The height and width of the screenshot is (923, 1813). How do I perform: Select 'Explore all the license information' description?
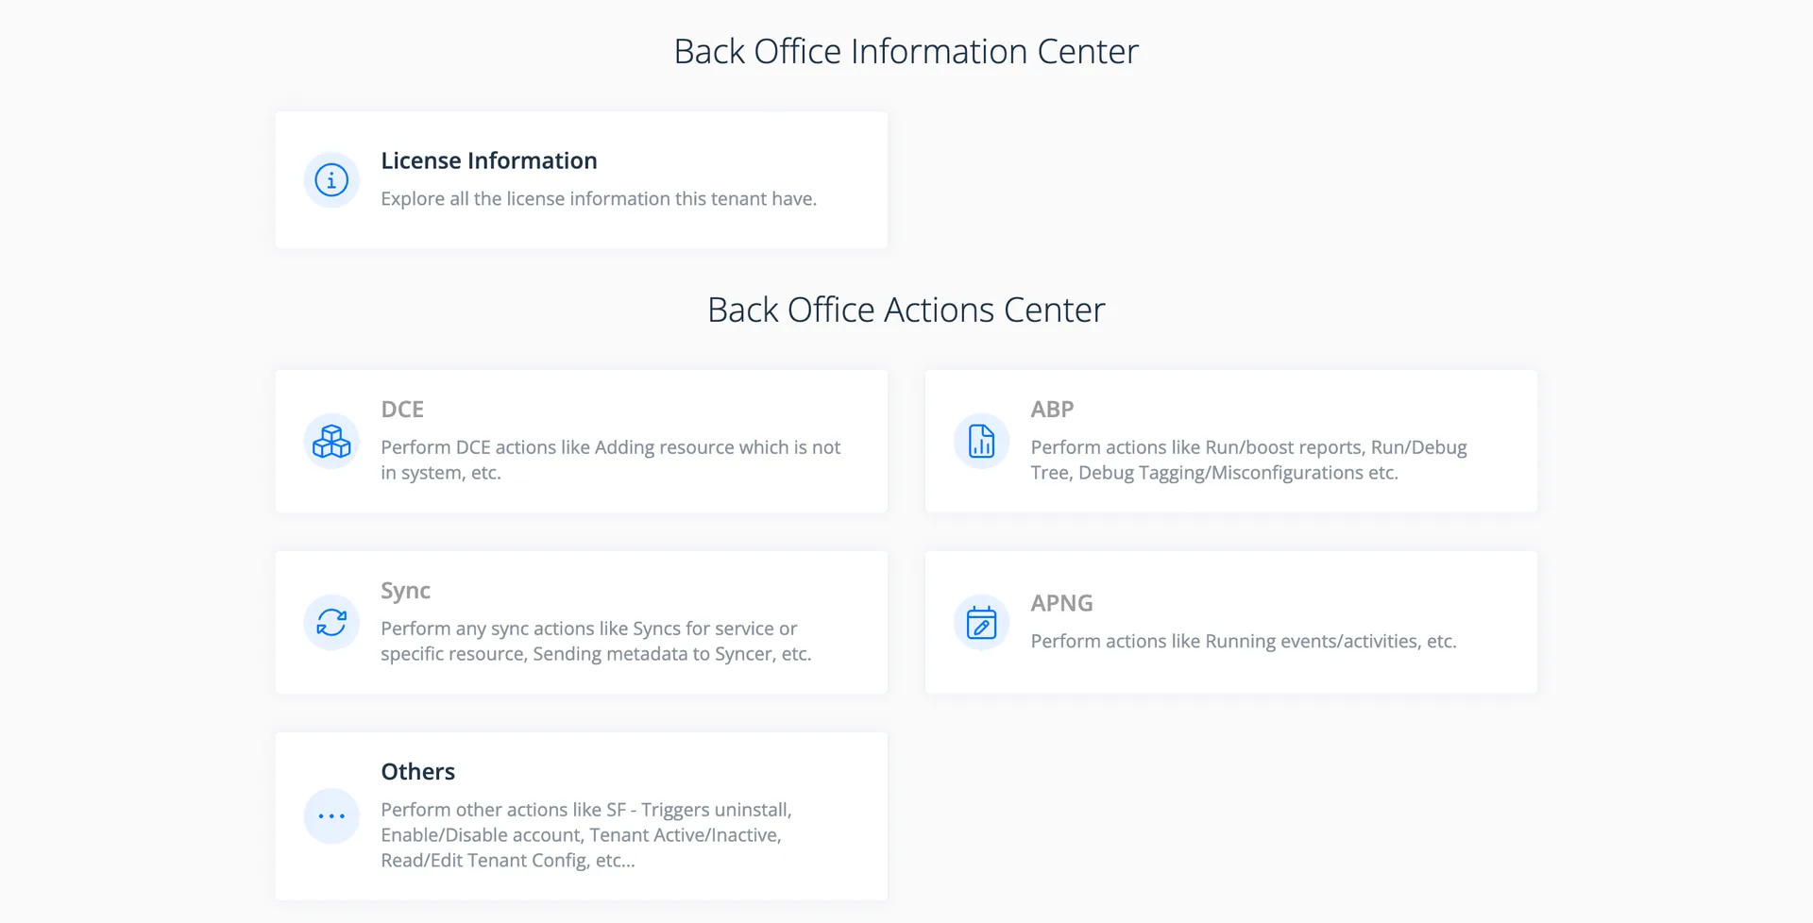(599, 198)
